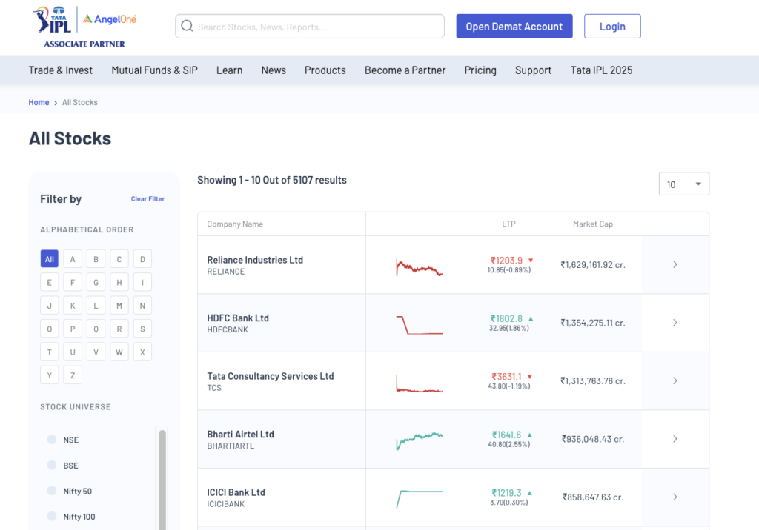Open the Reliance Industries Ltd stock link

tap(255, 260)
